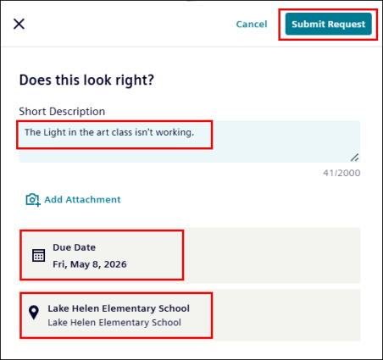Click the Short Description label
This screenshot has height=360, width=383.
click(x=62, y=112)
